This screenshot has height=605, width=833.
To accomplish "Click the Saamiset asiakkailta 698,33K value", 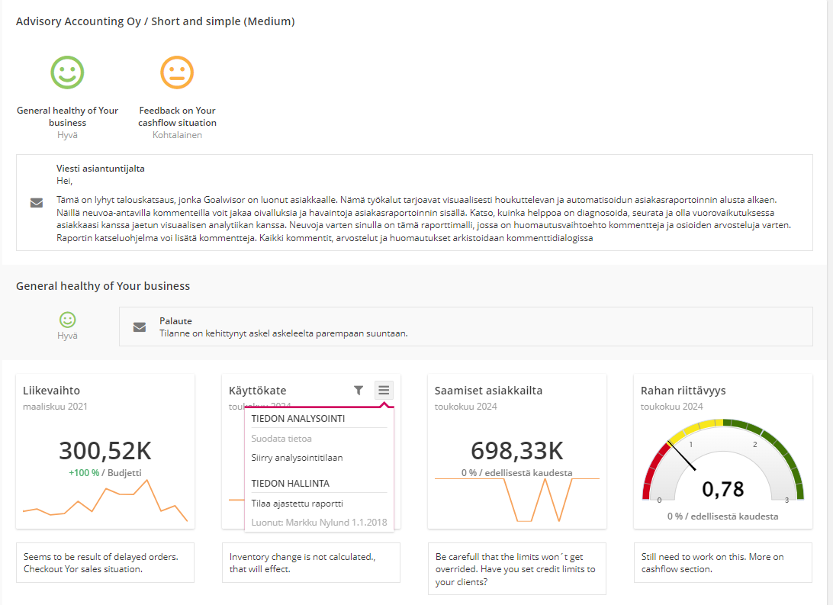I will [x=516, y=451].
